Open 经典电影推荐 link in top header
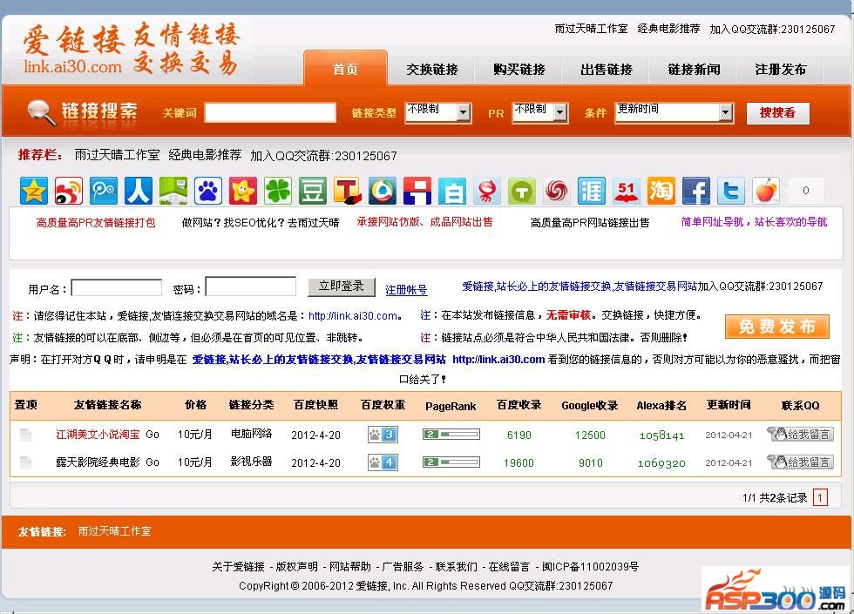 click(x=669, y=29)
